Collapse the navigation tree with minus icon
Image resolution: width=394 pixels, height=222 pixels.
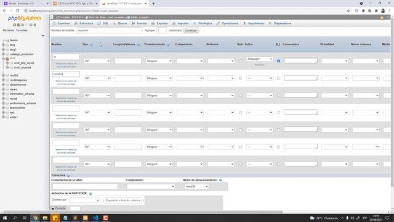pos(42,36)
